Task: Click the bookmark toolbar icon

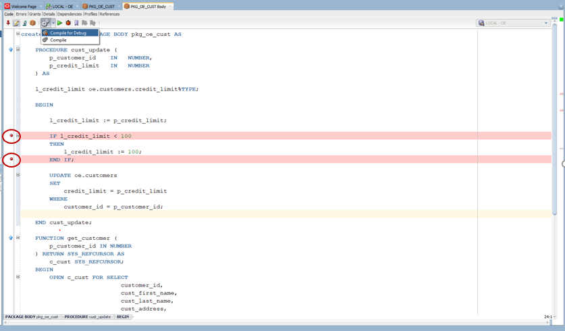Action: 76,23
